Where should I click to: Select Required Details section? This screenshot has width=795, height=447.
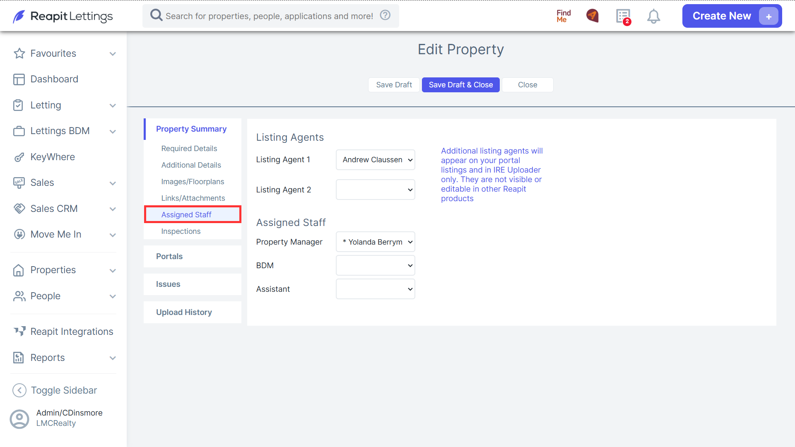coord(189,149)
